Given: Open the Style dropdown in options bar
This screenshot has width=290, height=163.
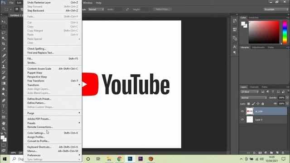Looking at the screenshot, I should 96,9.
